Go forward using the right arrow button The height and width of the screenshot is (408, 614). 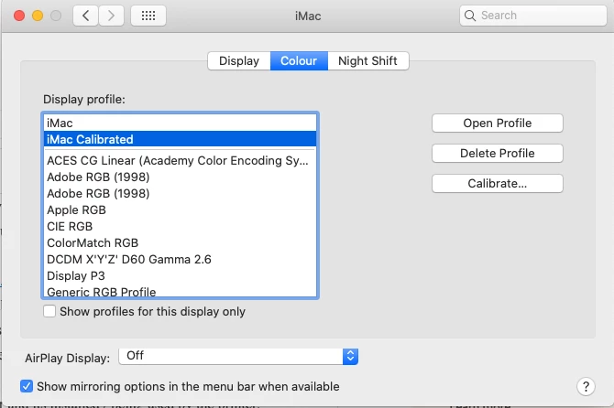coord(111,16)
